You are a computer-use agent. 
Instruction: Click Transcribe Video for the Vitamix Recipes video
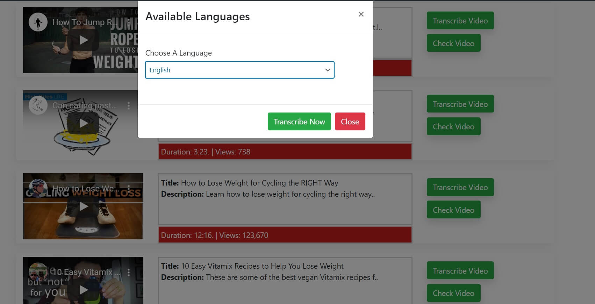(460, 270)
